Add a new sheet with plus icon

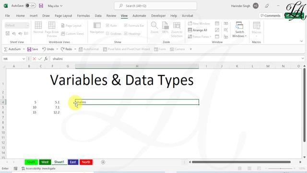[x=103, y=162]
